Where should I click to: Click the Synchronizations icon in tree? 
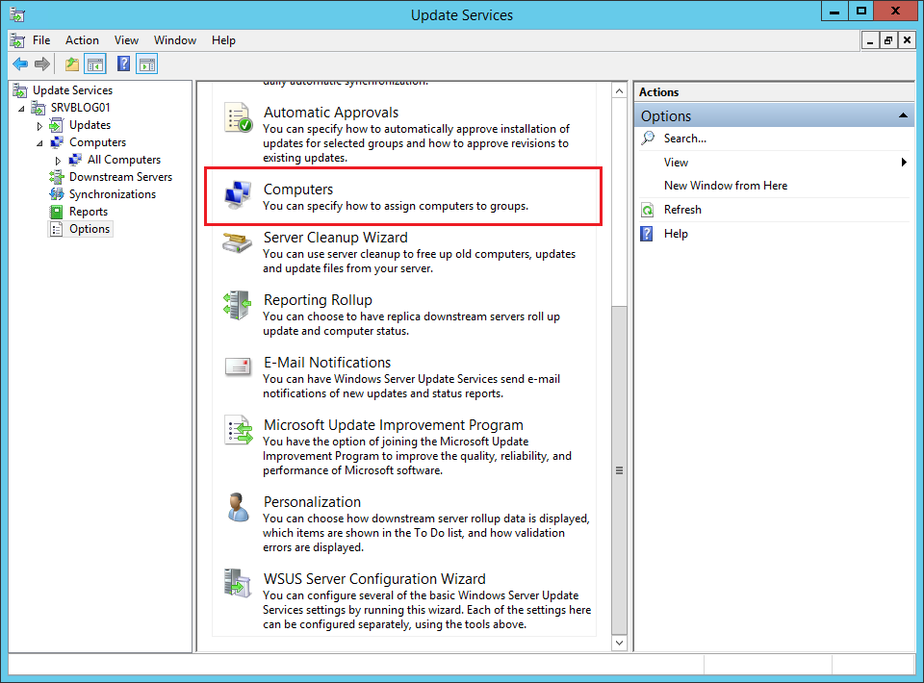pyautogui.click(x=57, y=193)
